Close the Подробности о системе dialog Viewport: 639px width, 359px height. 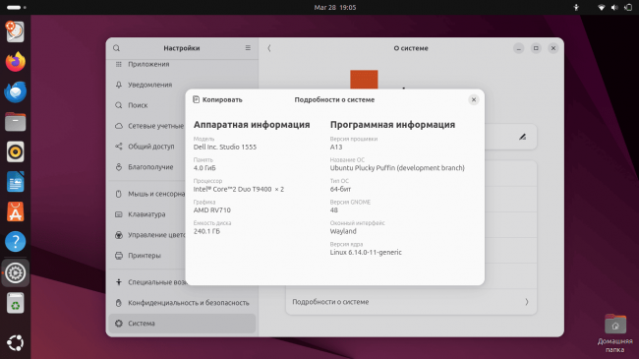point(474,99)
